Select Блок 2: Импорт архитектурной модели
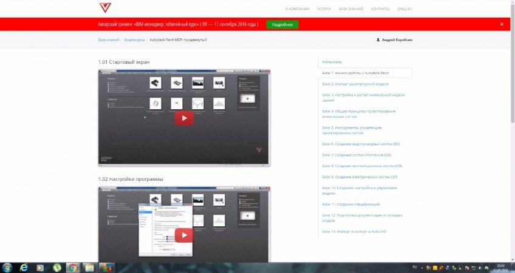 355,84
